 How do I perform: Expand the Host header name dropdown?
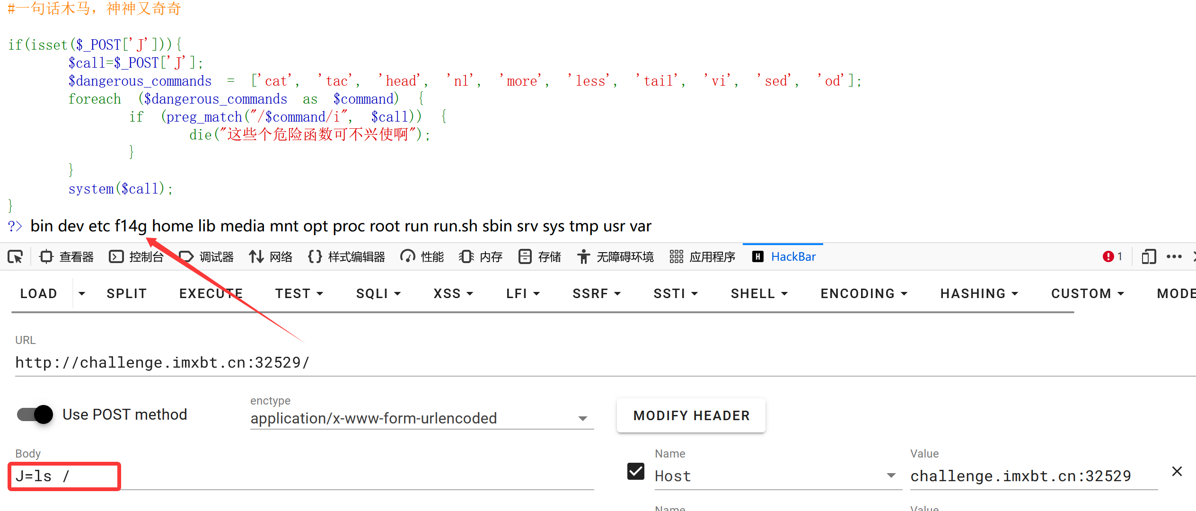tap(891, 476)
